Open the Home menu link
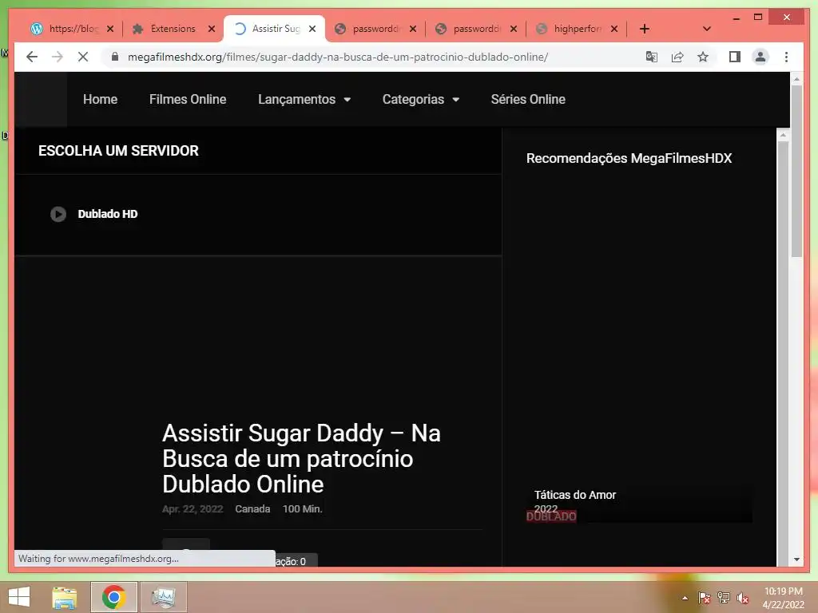818x613 pixels. click(x=100, y=99)
